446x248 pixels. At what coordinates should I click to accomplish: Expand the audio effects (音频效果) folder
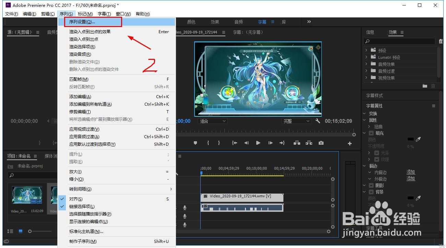pos(366,64)
